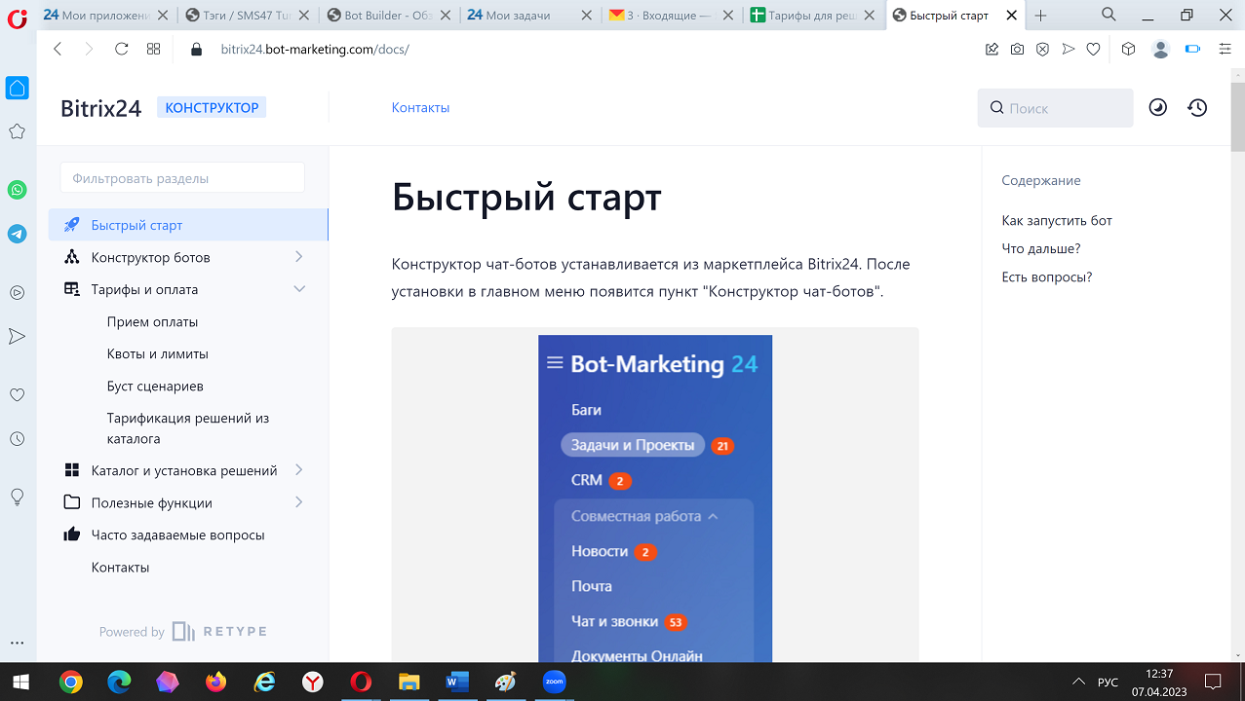
Task: Expand the Конструктор ботов section
Action: tap(298, 257)
